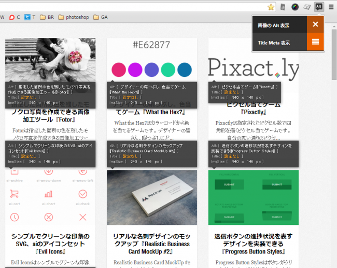Image resolution: width=337 pixels, height=268 pixels.
Task: Click the magenta color circle
Action: point(135,70)
